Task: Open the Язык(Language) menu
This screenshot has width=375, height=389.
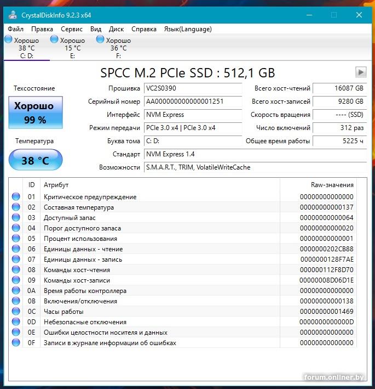Action: pyautogui.click(x=188, y=29)
